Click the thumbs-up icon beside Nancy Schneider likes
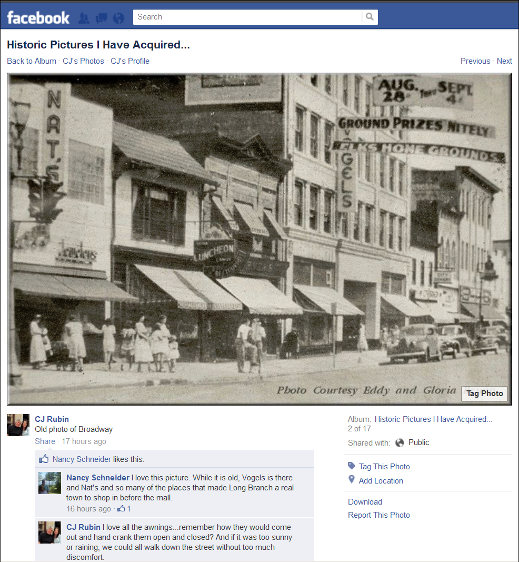The width and height of the screenshot is (519, 562). (44, 459)
